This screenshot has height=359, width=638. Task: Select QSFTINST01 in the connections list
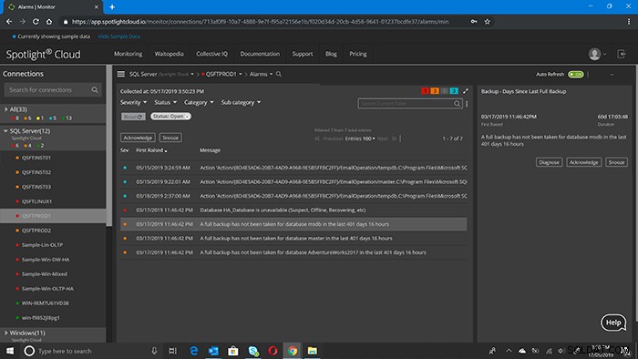(x=36, y=158)
